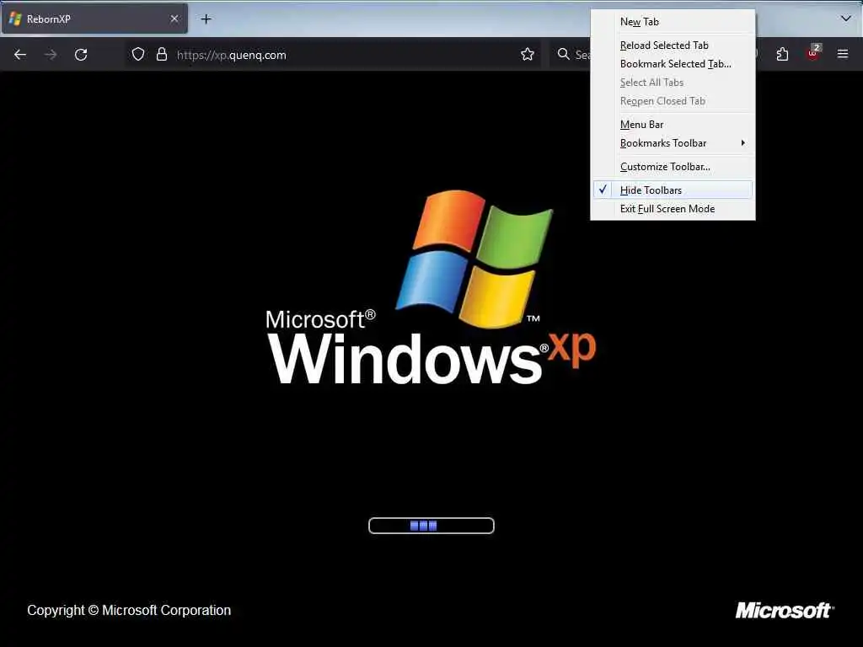This screenshot has height=647, width=863.
Task: Open a new tab with plus button
Action: pos(206,19)
